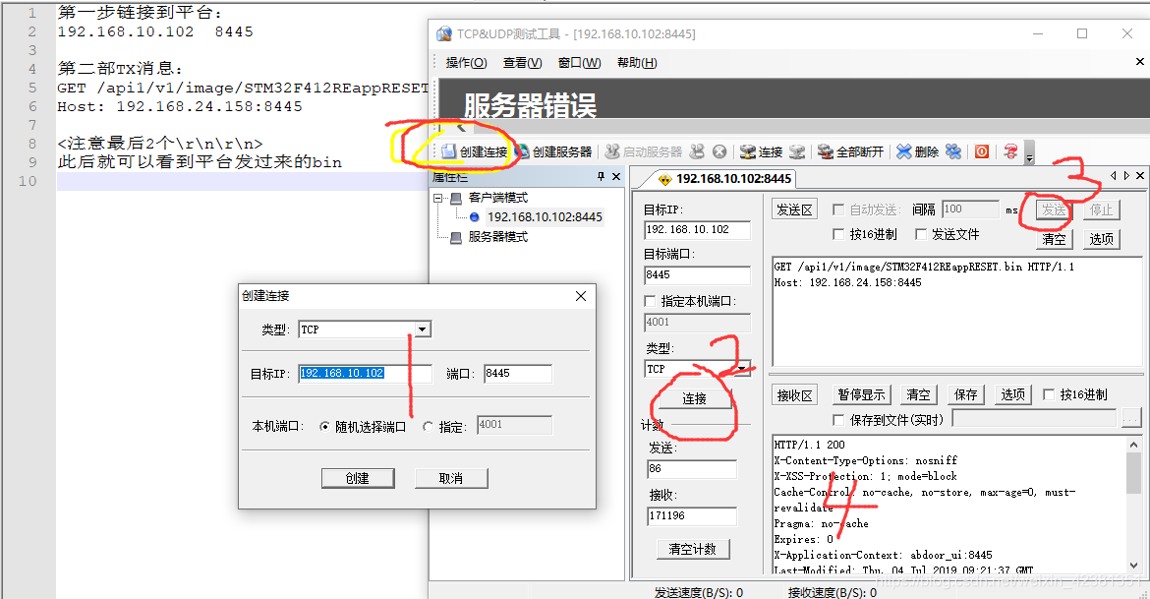Click next tab arrow in tab strip
Image resolution: width=1150 pixels, height=599 pixels.
(1127, 176)
